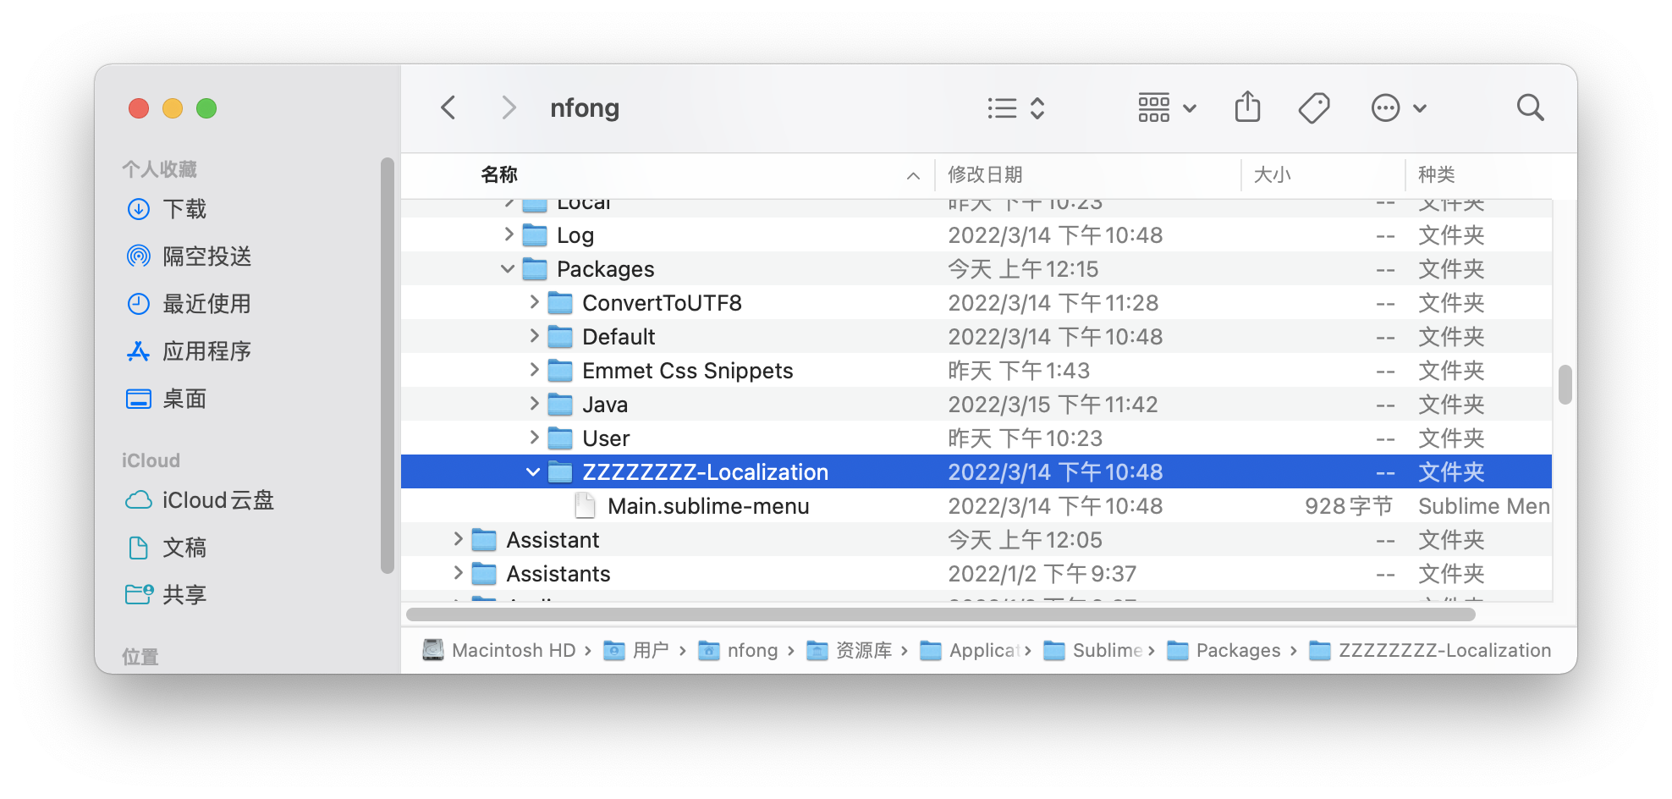Image resolution: width=1672 pixels, height=799 pixels.
Task: Open Downloads (下载) in sidebar
Action: [x=166, y=209]
